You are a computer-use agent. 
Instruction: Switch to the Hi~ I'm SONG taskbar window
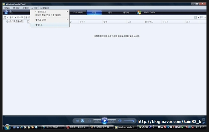click(x=53, y=127)
